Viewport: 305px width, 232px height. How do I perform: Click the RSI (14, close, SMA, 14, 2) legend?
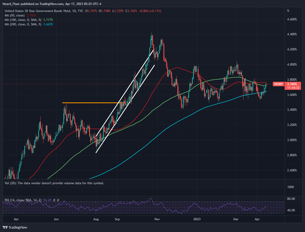tap(23, 200)
